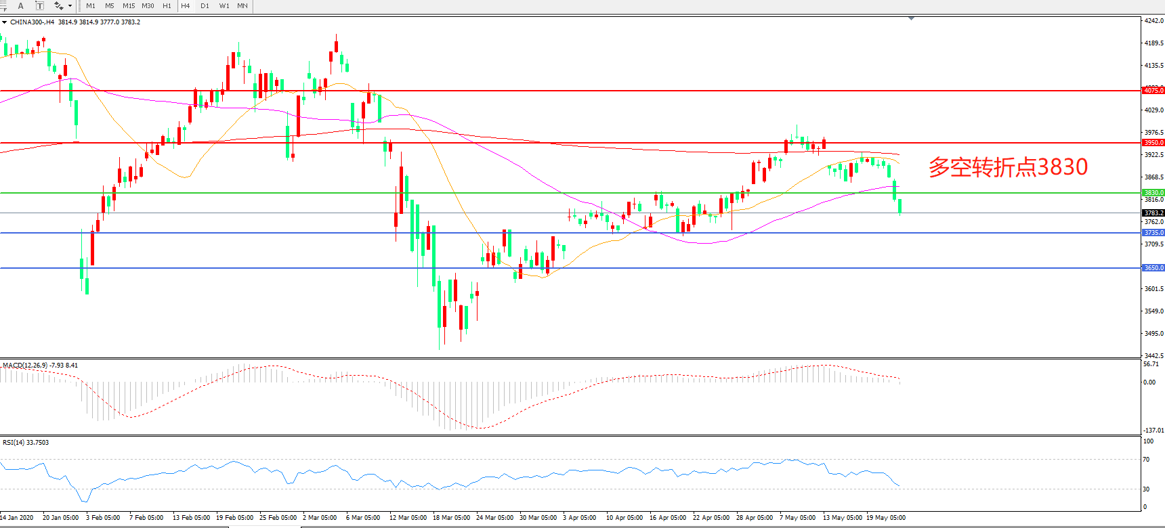Select the red Chinese text annotation 3830
Screen dimensions: 1165x528
tap(1007, 167)
